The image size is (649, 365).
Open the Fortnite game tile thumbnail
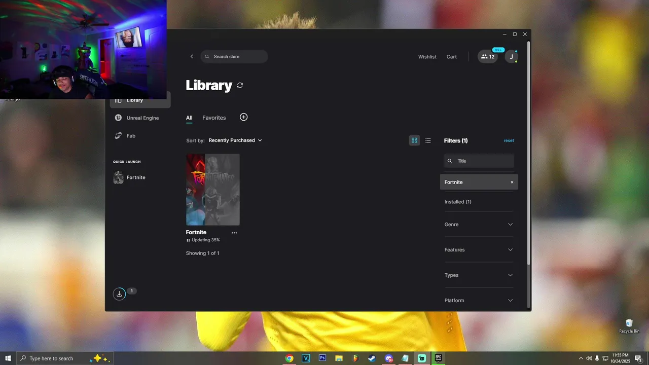click(213, 190)
